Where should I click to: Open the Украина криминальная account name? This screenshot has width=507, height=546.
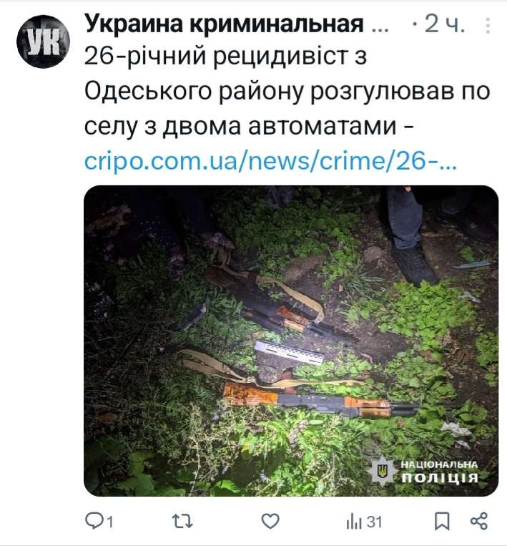click(x=224, y=24)
